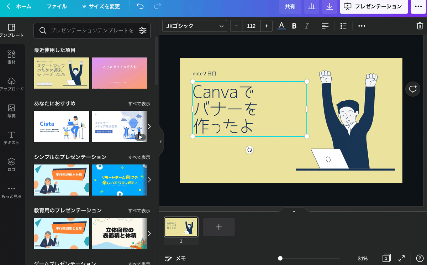Select page 1 thumbnail
The image size is (427, 265).
[x=181, y=227]
